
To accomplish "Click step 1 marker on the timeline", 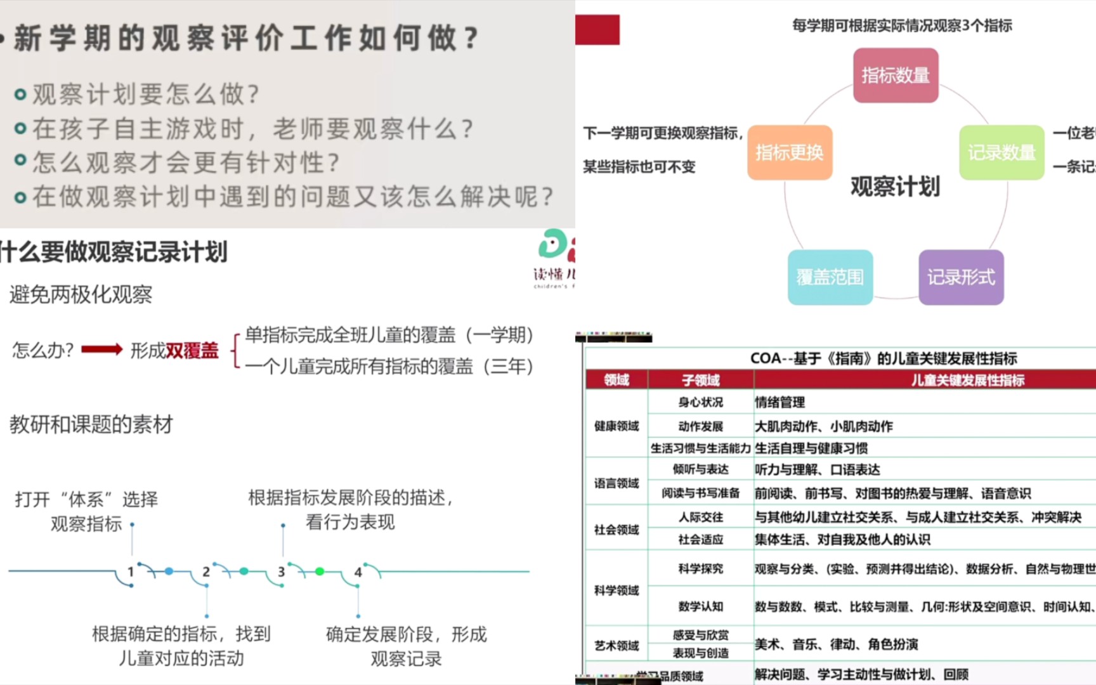I will tap(131, 571).
